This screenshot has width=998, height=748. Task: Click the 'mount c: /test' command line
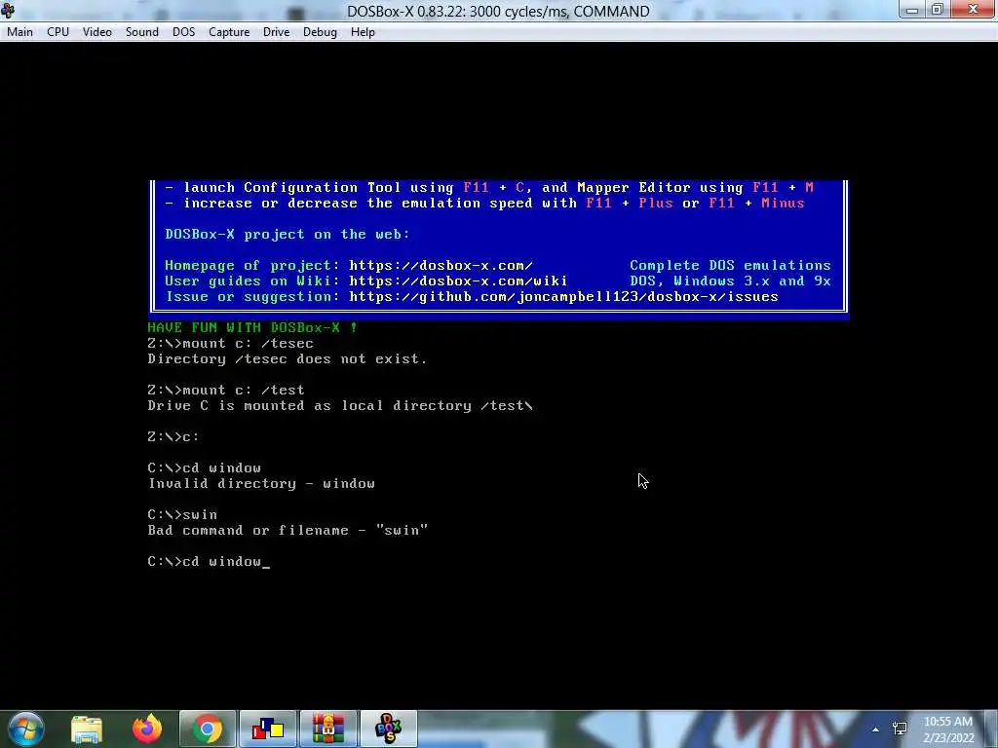[x=226, y=390]
